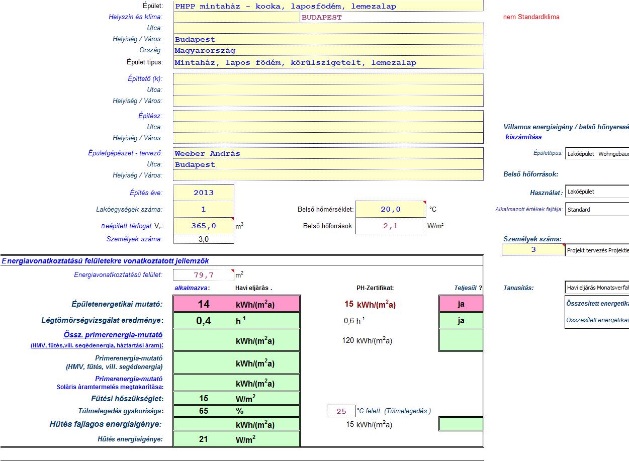Click the empty Építész name field
This screenshot has height=461, width=629.
coord(328,116)
